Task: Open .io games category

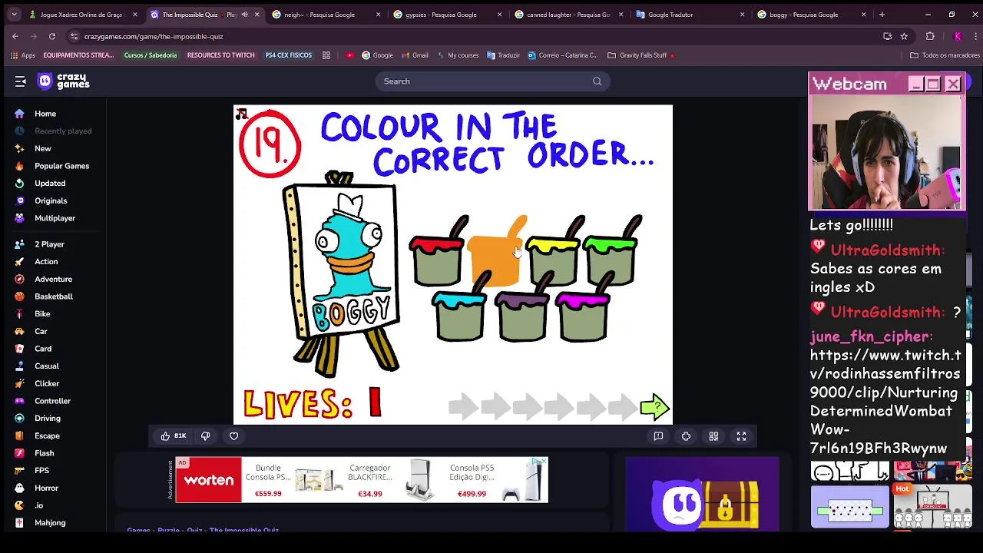Action: click(38, 505)
